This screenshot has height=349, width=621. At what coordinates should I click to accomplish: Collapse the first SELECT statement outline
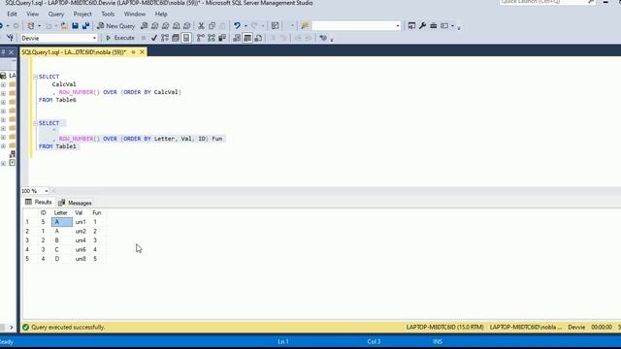tap(35, 77)
